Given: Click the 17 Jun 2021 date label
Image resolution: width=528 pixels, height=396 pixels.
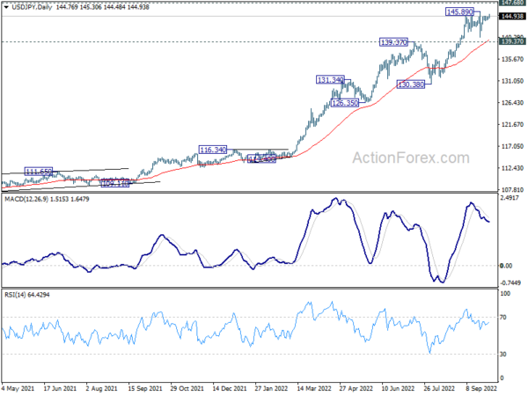Looking at the screenshot, I should click(60, 389).
